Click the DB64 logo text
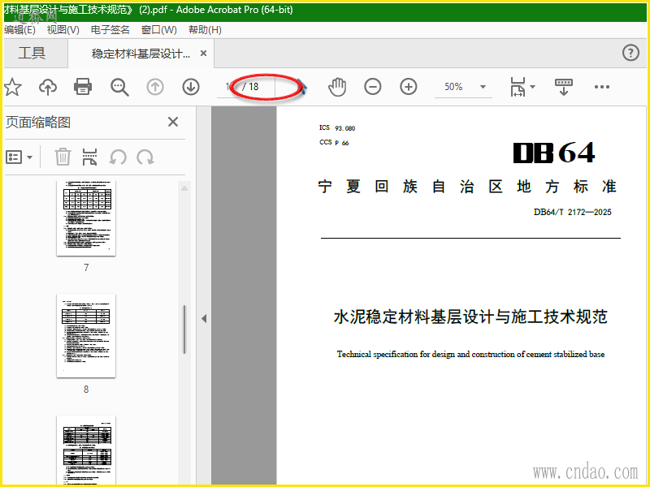Screen dimensions: 650x487 pos(554,153)
